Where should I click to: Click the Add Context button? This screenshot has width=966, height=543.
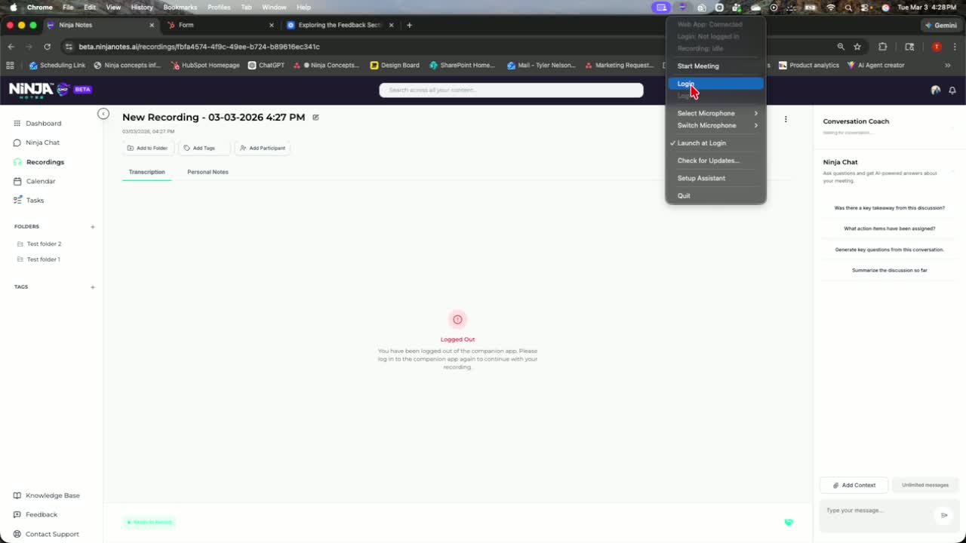[854, 485]
